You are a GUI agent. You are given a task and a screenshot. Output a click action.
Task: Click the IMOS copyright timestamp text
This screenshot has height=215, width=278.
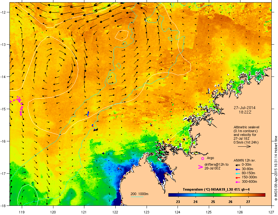coord(276,168)
